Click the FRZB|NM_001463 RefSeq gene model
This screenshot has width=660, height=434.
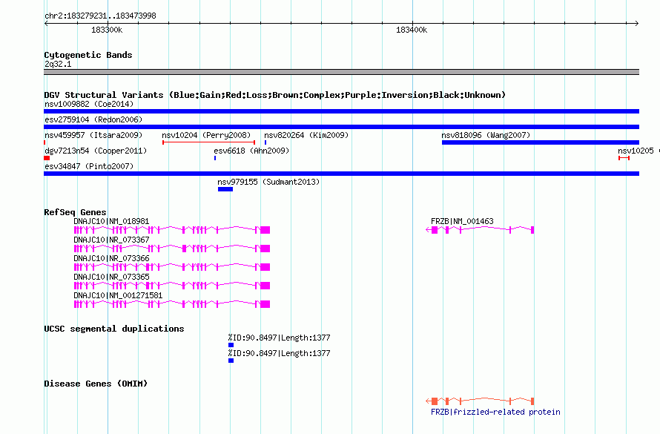click(x=480, y=230)
